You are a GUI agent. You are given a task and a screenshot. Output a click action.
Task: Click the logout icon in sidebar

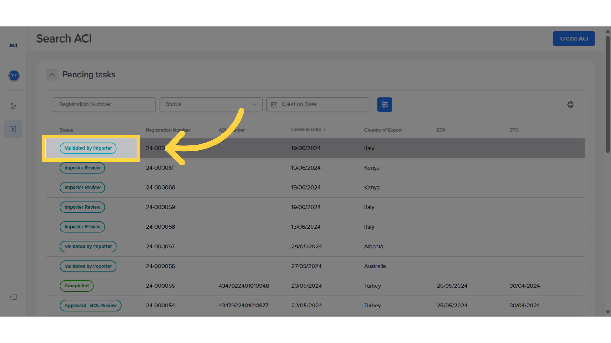(x=13, y=297)
